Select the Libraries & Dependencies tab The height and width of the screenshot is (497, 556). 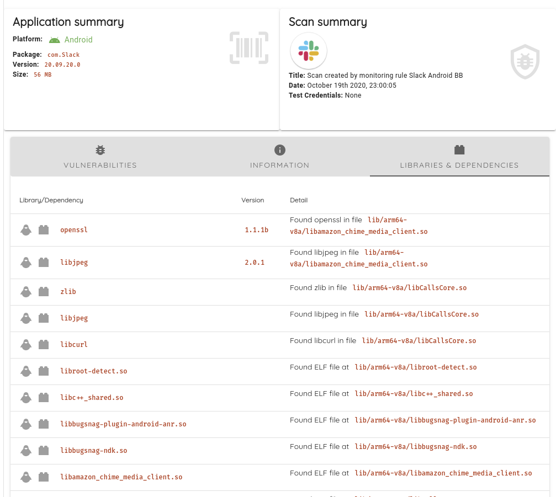click(459, 157)
